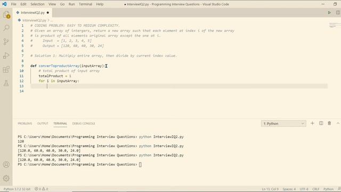The width and height of the screenshot is (341, 192).
Task: Open the Run menu
Action: coord(71,4)
